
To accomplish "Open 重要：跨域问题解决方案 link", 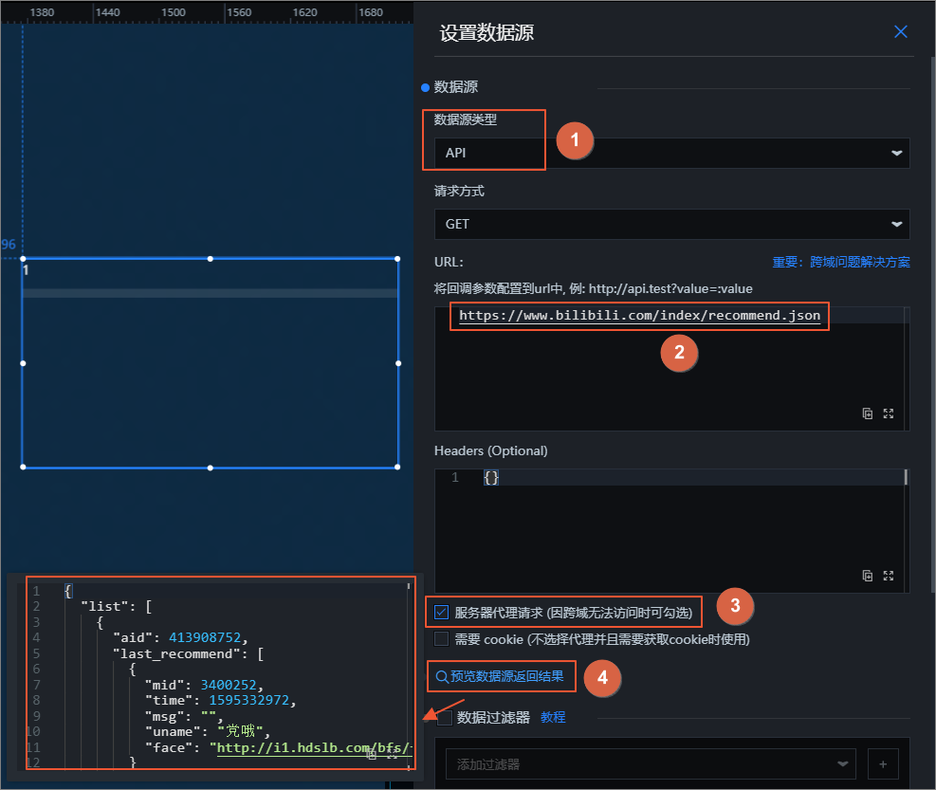I will click(x=840, y=262).
